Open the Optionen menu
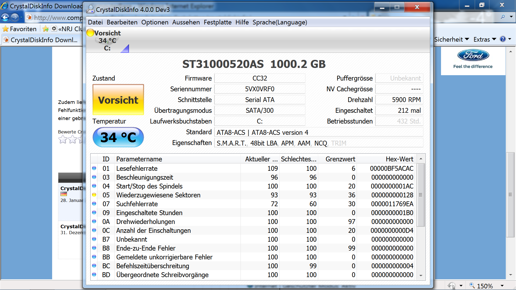Image resolution: width=516 pixels, height=290 pixels. tap(155, 22)
